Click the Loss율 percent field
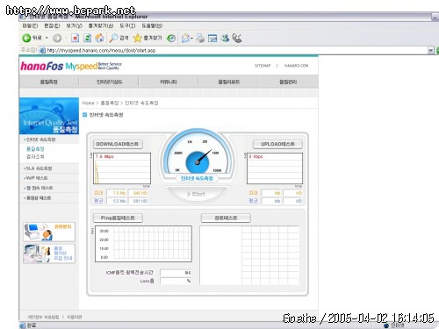This screenshot has height=329, width=439. coord(176,281)
